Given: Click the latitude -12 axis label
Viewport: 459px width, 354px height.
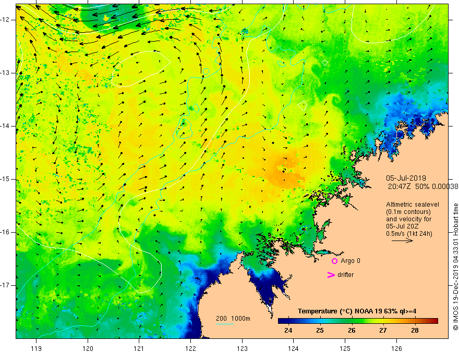Looking at the screenshot, I should 6,20.
